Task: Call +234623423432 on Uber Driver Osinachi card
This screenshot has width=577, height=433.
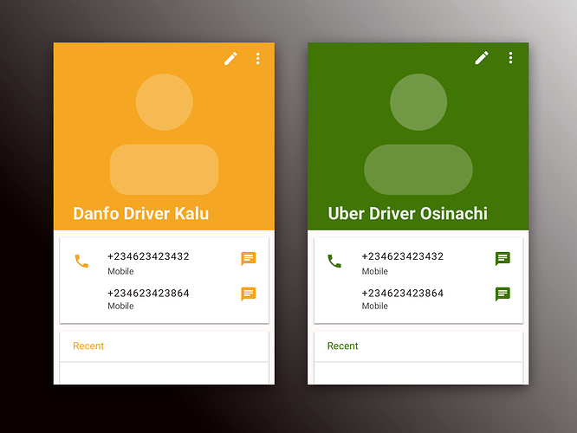Action: click(403, 256)
